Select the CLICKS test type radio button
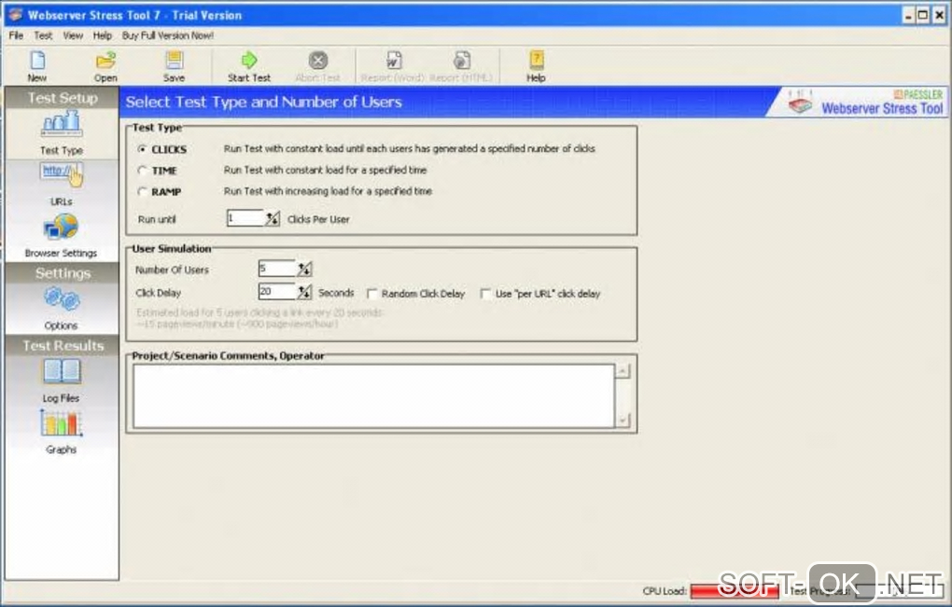Viewport: 952px width, 607px height. (x=142, y=149)
